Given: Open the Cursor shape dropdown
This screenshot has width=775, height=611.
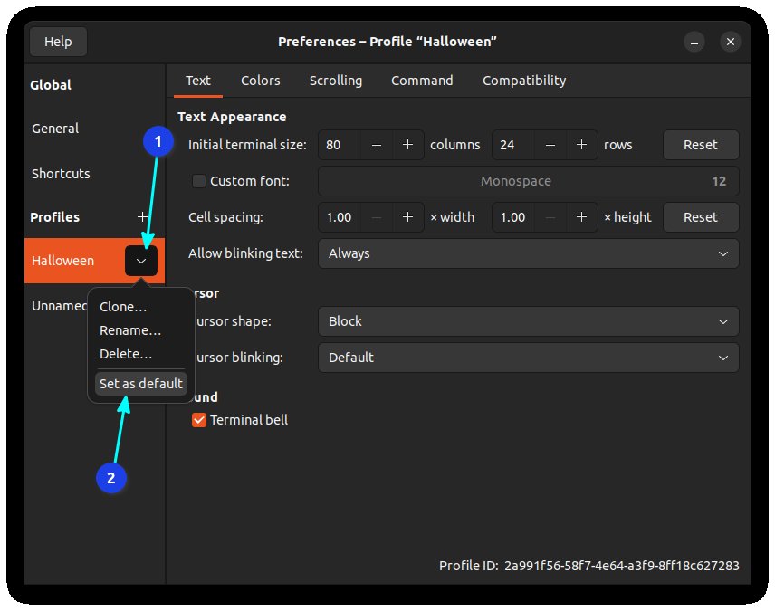Looking at the screenshot, I should [529, 321].
